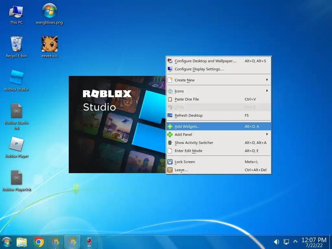Select the wangblows.png desktop file

(49, 14)
